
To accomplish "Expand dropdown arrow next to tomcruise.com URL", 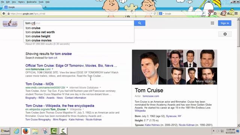I will coord(52,69).
